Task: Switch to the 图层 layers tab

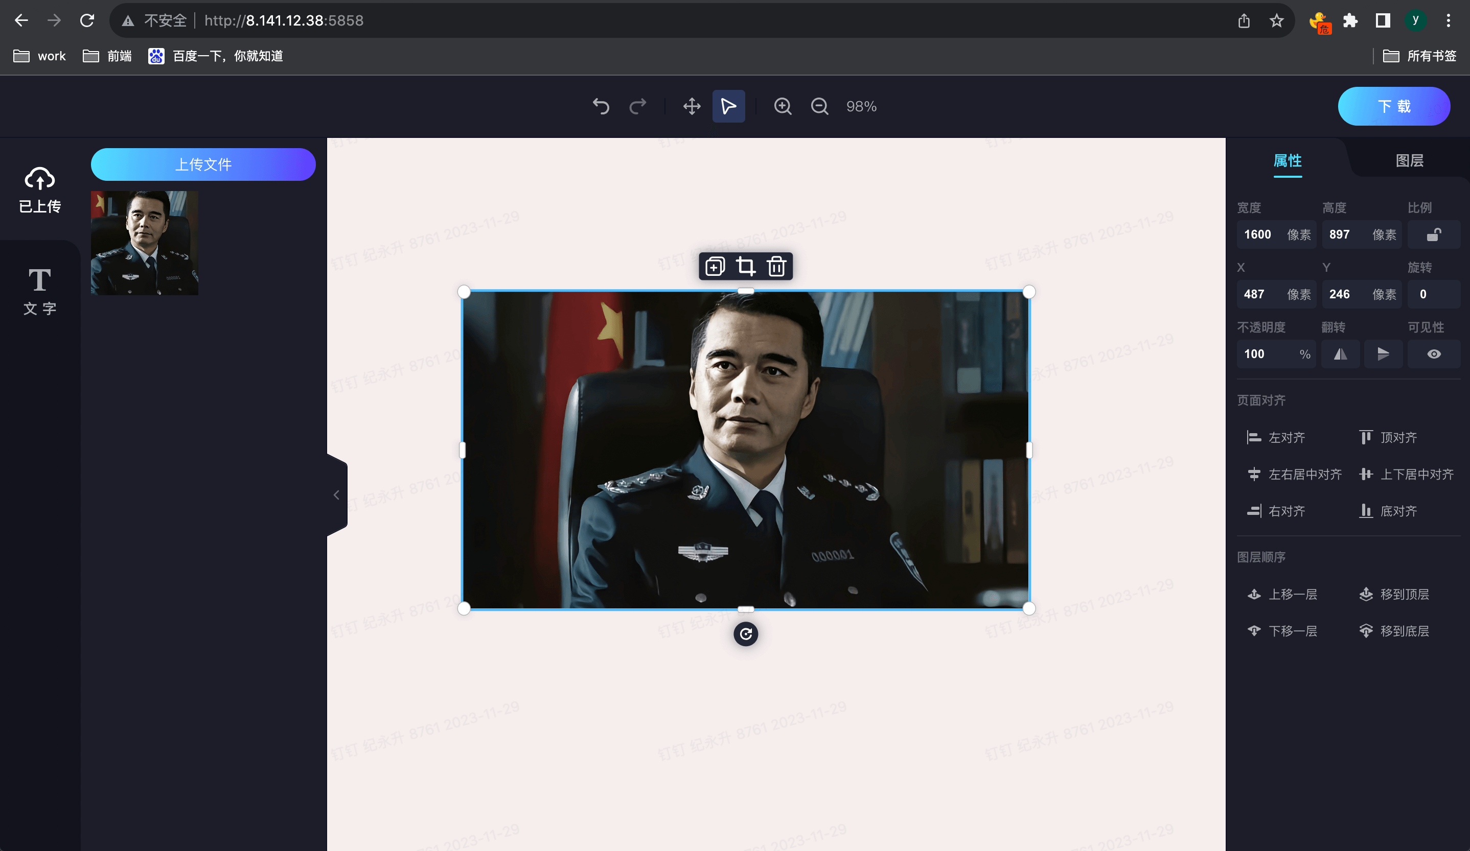Action: pyautogui.click(x=1409, y=161)
